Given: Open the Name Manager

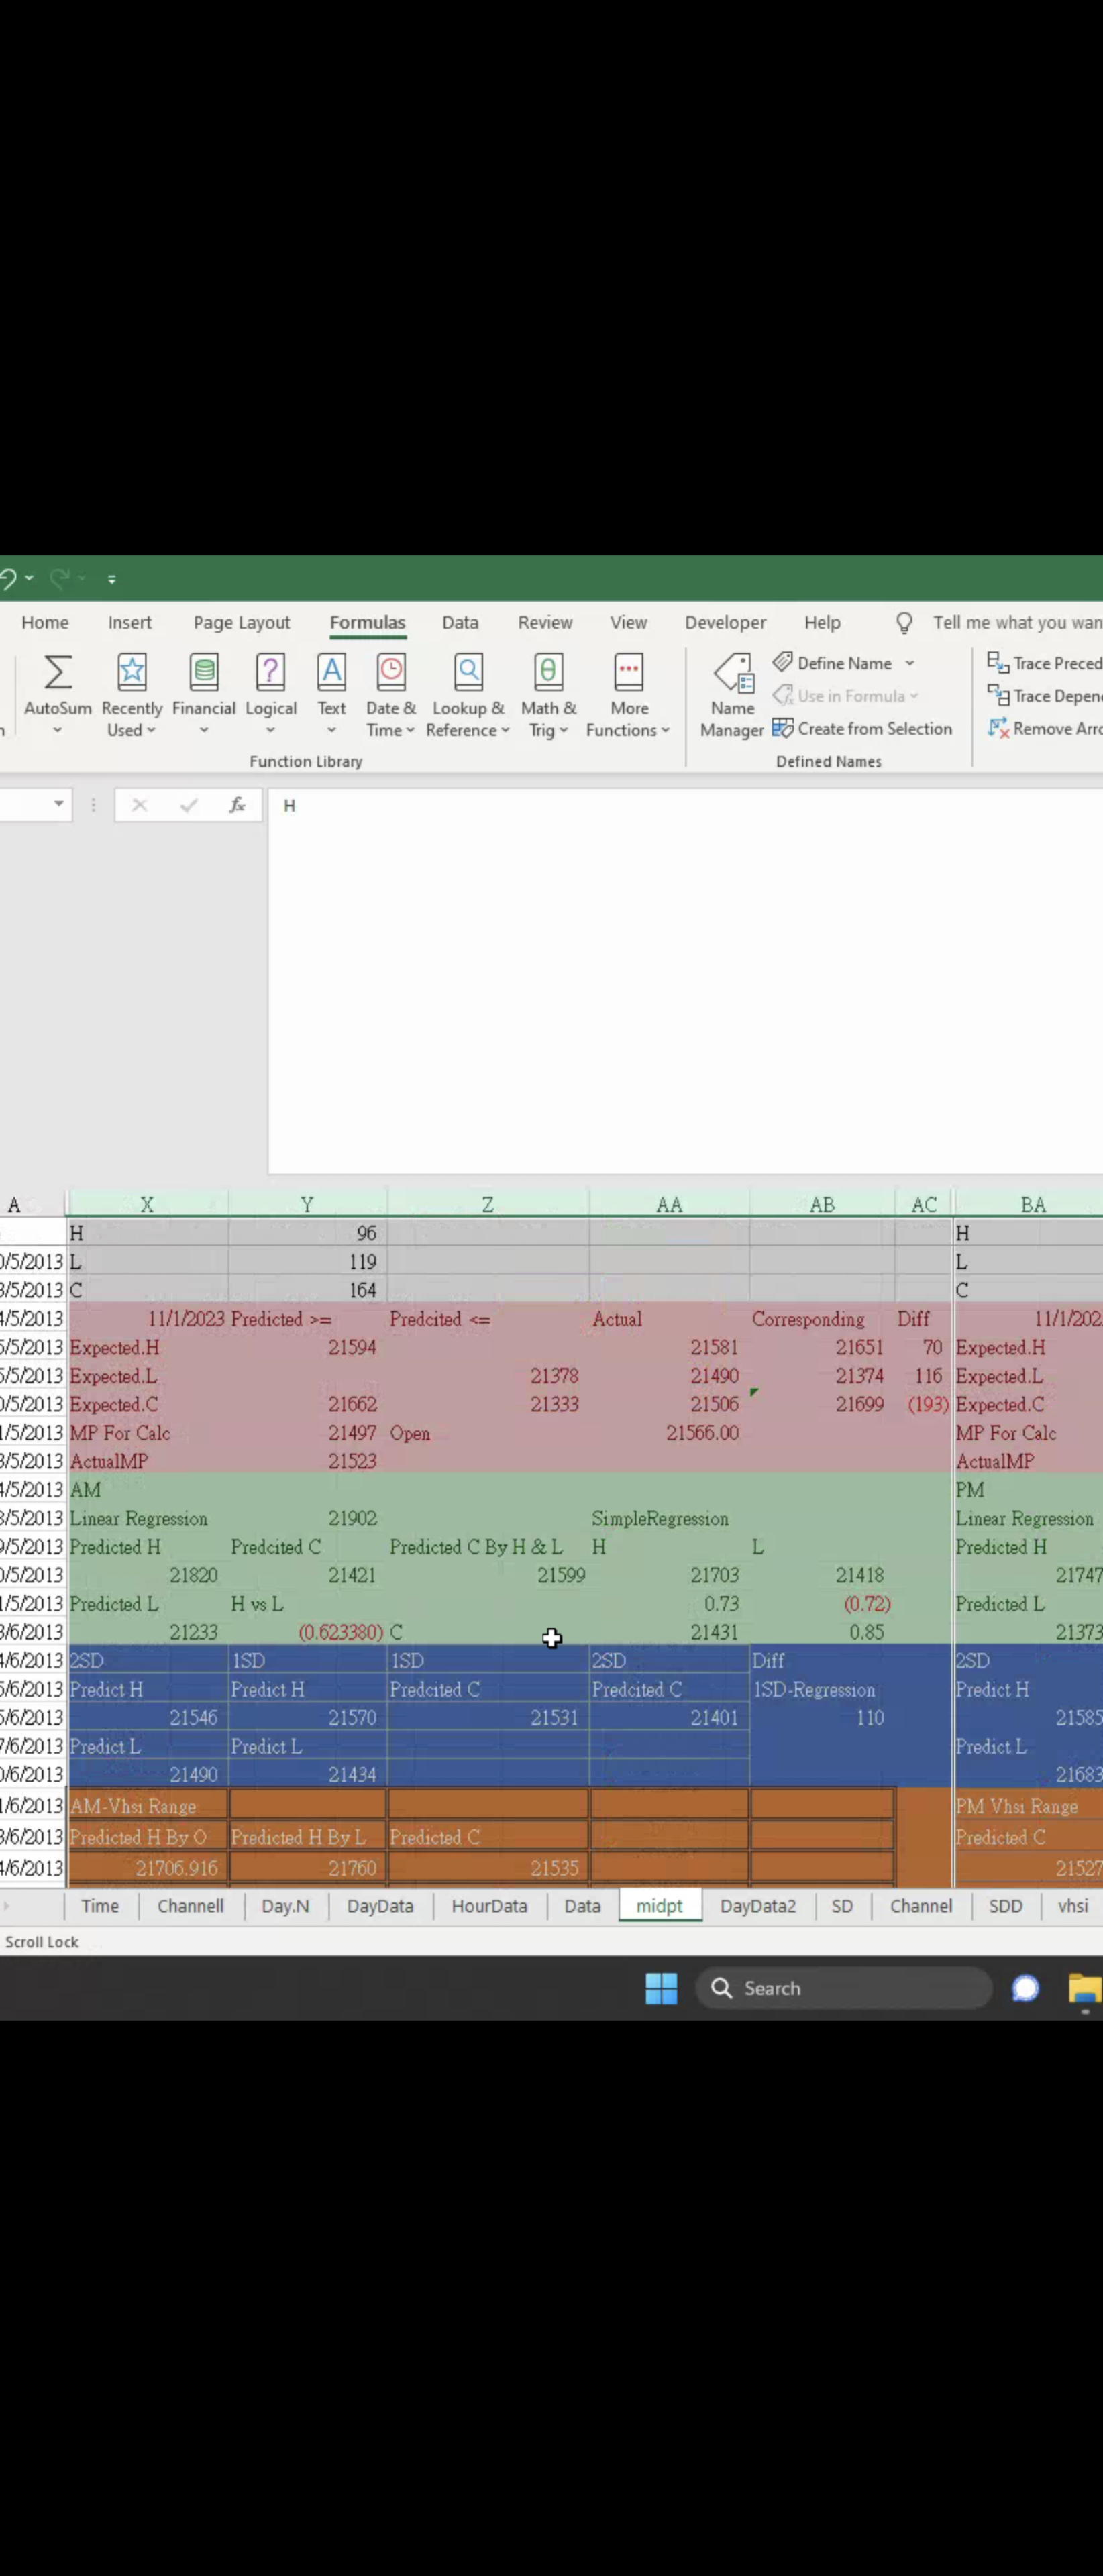Looking at the screenshot, I should pos(732,696).
